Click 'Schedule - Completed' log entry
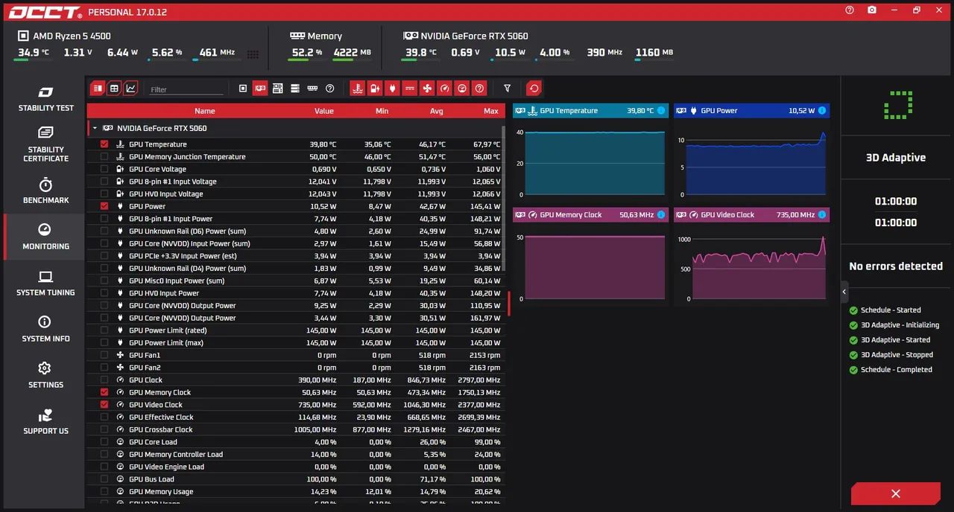Viewport: 954px width, 512px height. tap(897, 370)
